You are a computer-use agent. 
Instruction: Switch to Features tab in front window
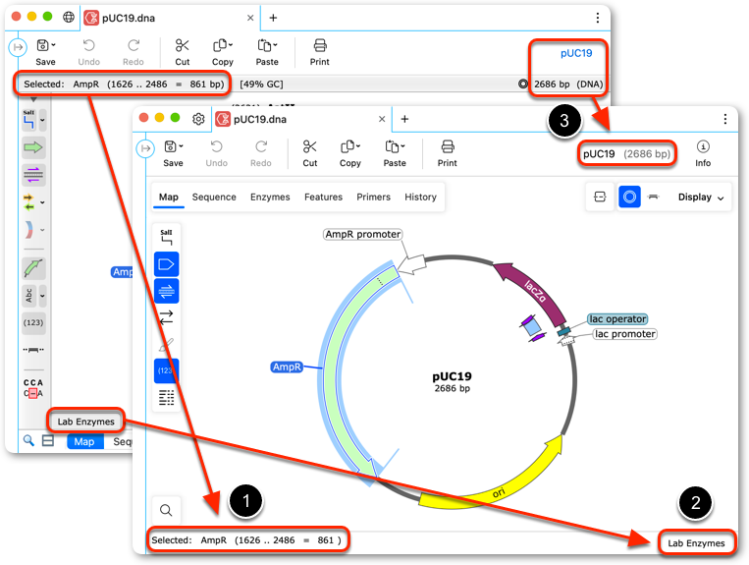coord(323,197)
